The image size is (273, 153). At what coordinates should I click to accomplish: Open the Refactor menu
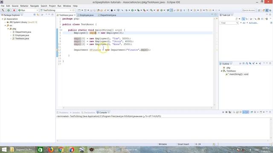click(24, 6)
